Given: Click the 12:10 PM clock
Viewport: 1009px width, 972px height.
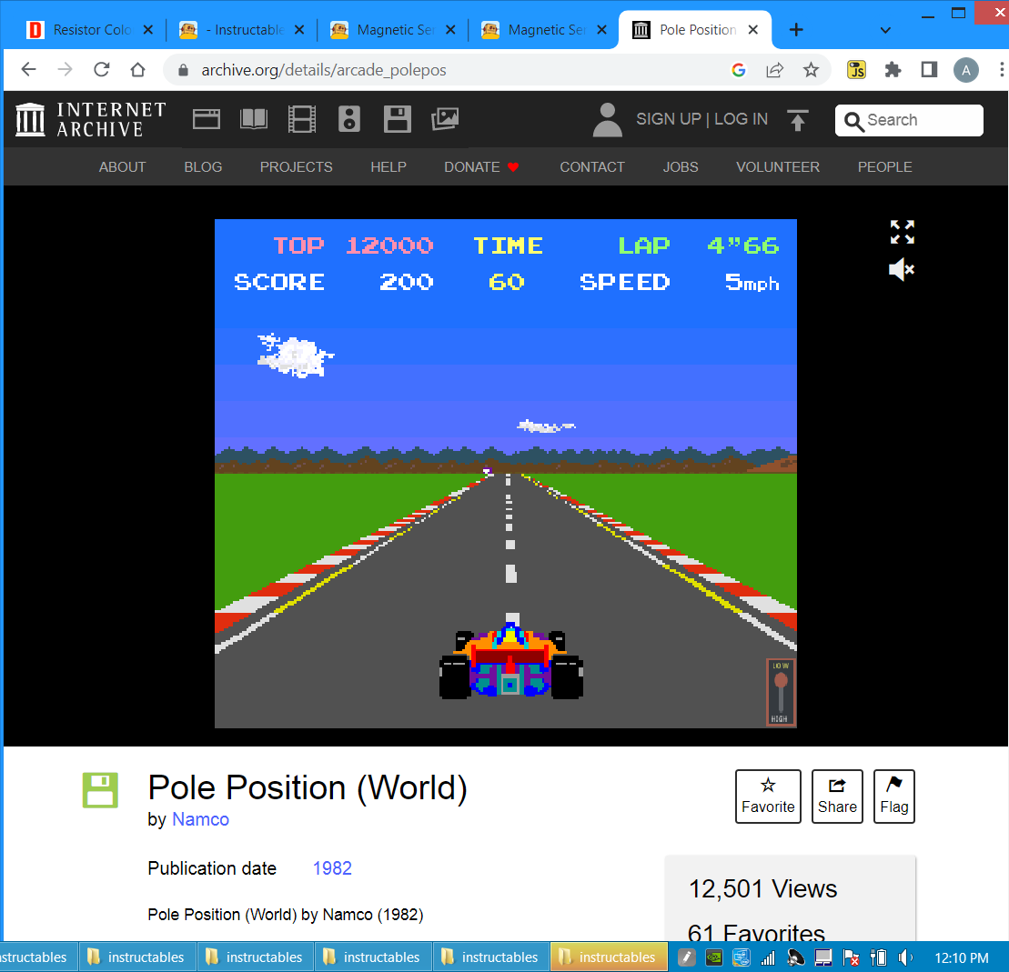Looking at the screenshot, I should (962, 957).
